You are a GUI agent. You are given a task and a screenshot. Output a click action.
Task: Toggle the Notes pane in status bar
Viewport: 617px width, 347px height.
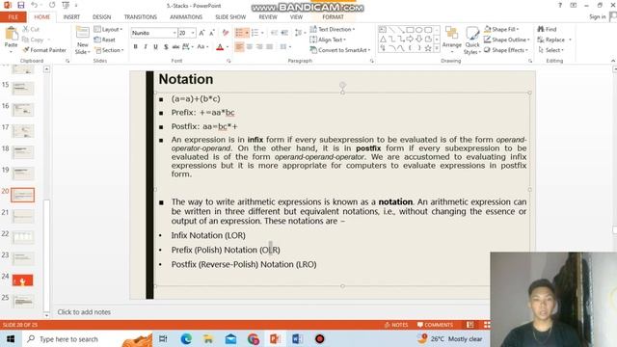[x=396, y=325]
